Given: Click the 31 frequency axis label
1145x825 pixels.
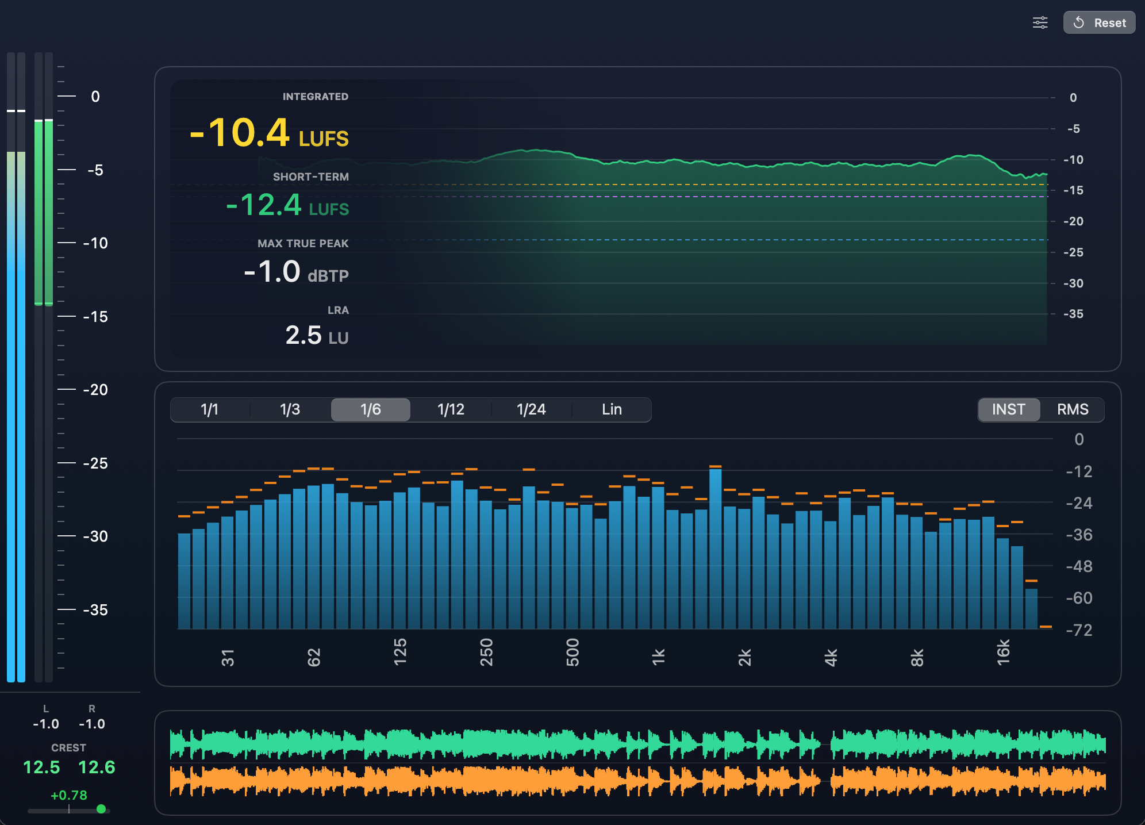Looking at the screenshot, I should [228, 658].
